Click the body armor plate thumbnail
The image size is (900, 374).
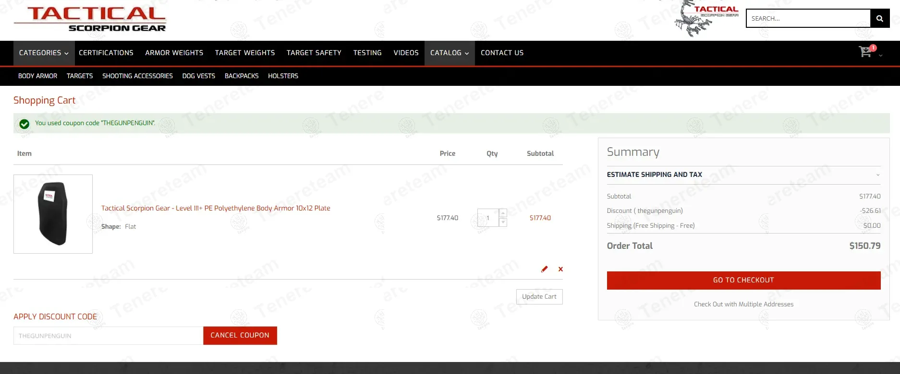53,214
